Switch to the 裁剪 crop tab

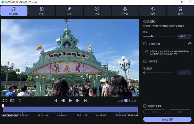[153, 11]
